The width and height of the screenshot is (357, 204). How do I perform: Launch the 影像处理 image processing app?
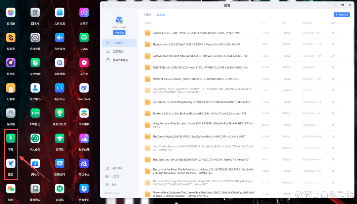pos(84,138)
